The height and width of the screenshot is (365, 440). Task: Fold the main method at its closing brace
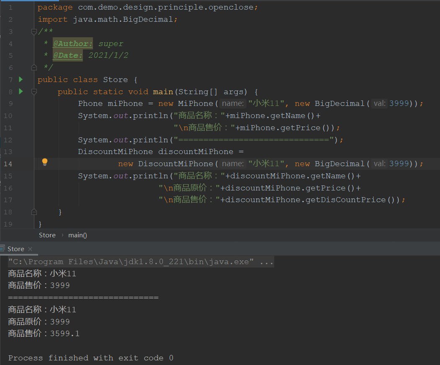pyautogui.click(x=34, y=212)
